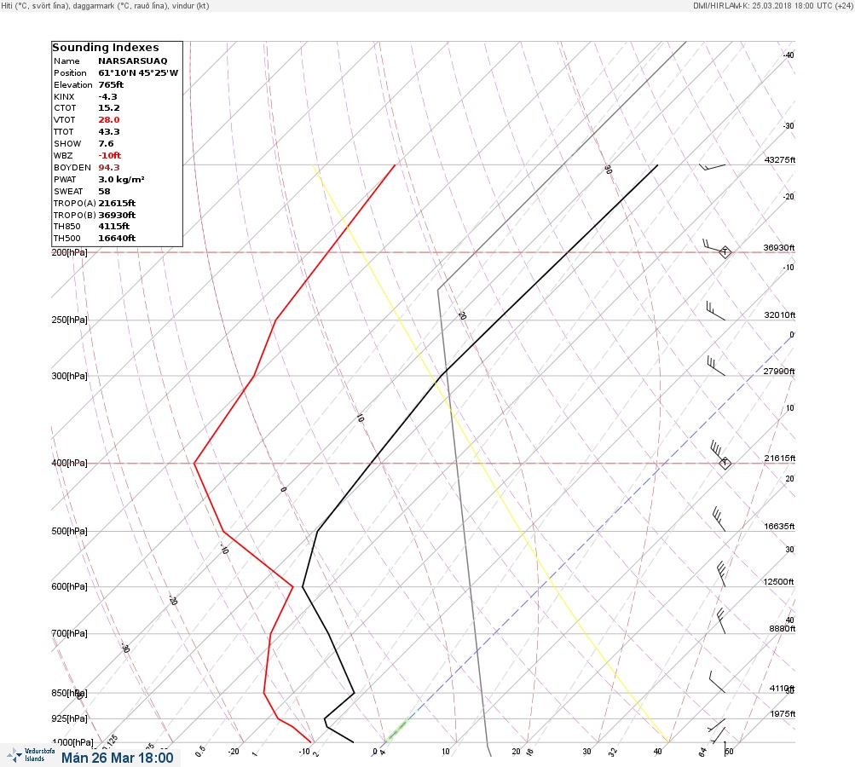Click the TTOT value 43.3
The width and height of the screenshot is (855, 767).
108,132
